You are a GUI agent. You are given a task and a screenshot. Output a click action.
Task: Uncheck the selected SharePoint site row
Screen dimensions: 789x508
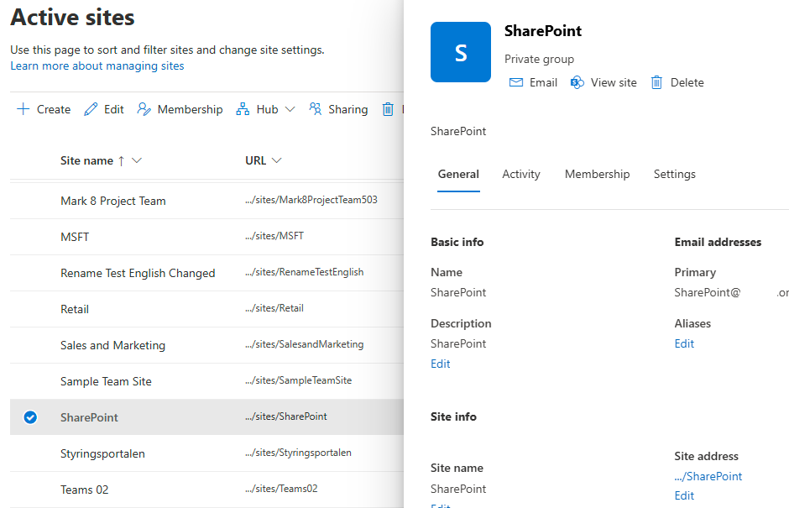[x=30, y=417]
